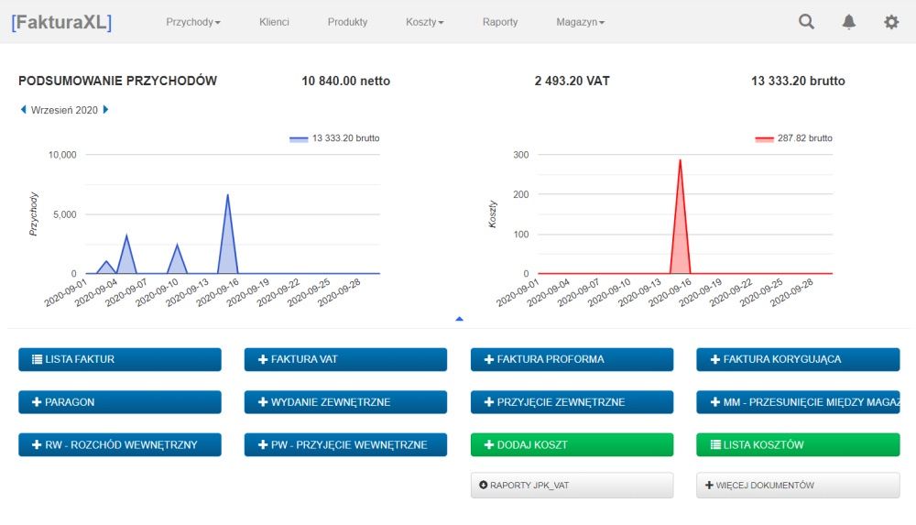916x525 pixels.
Task: Create a new Faktura VAT
Action: [x=346, y=359]
